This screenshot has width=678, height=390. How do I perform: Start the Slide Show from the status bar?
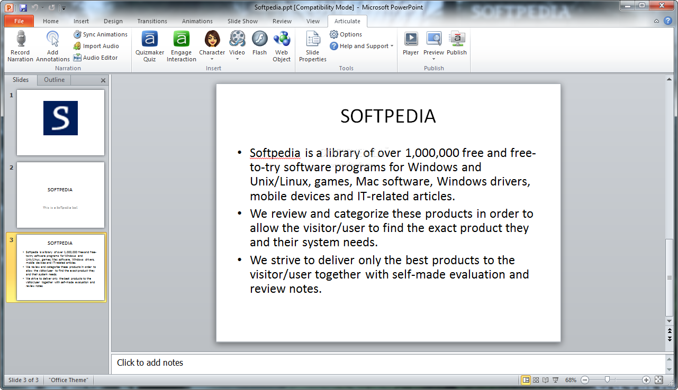(555, 380)
